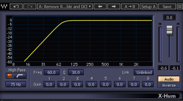Reset left peak readout -0.6
The image size is (183, 101).
tap(163, 68)
